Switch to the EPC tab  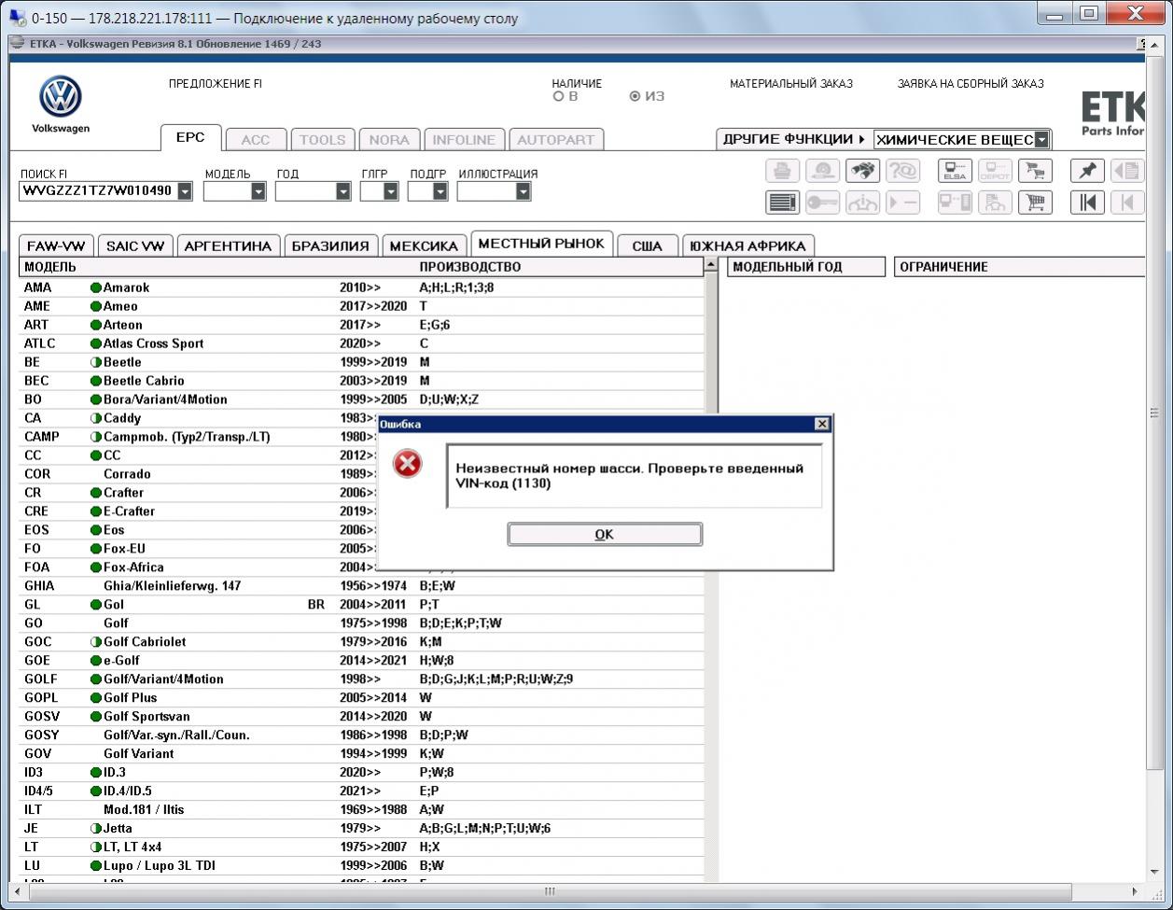[190, 138]
